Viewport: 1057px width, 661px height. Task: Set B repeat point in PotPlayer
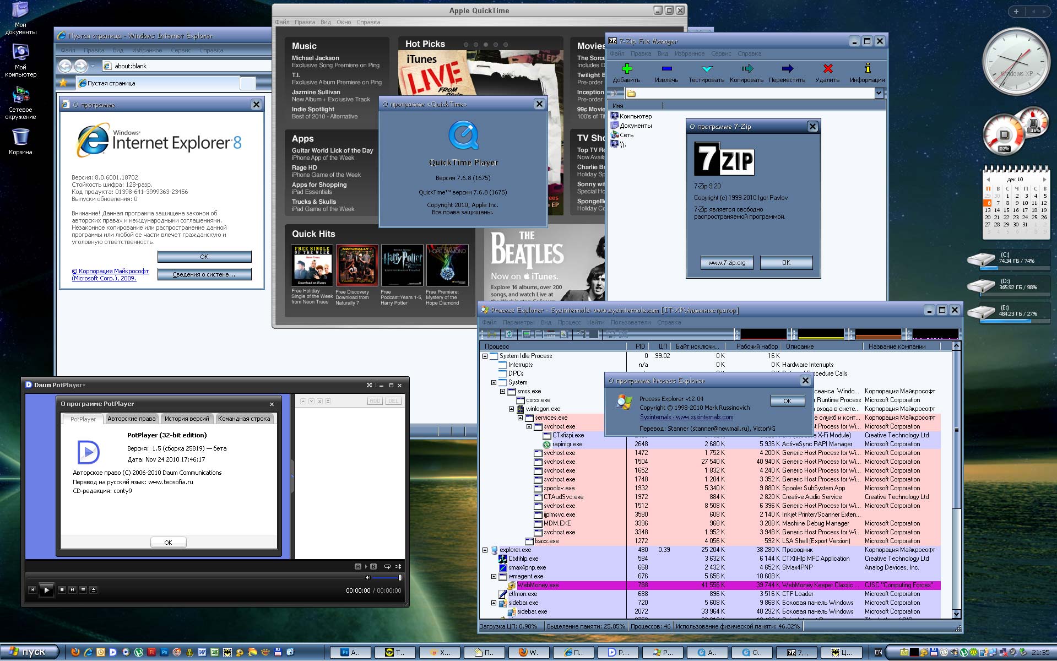[373, 566]
